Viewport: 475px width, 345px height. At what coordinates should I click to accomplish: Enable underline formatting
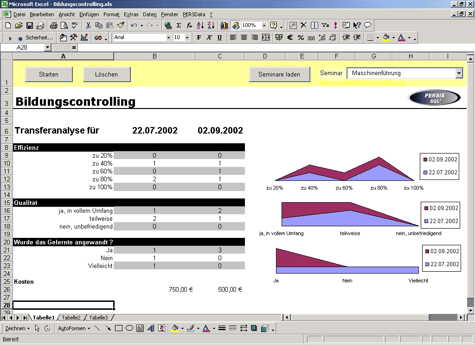tap(219, 37)
